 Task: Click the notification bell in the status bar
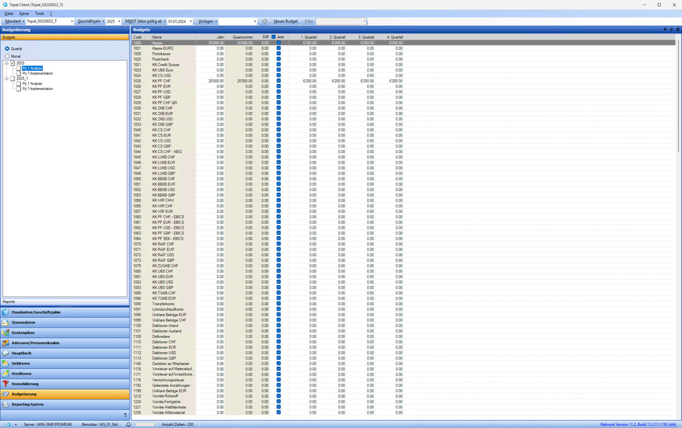click(x=128, y=424)
